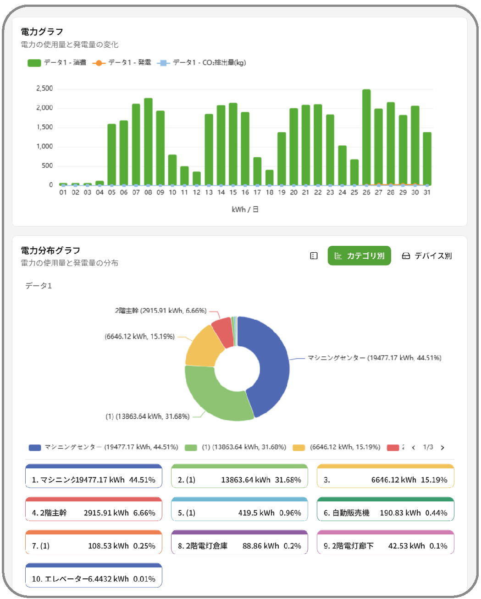Toggle データ1 - CO₂排出量(kg) series in legend
The image size is (481, 599).
tap(202, 63)
